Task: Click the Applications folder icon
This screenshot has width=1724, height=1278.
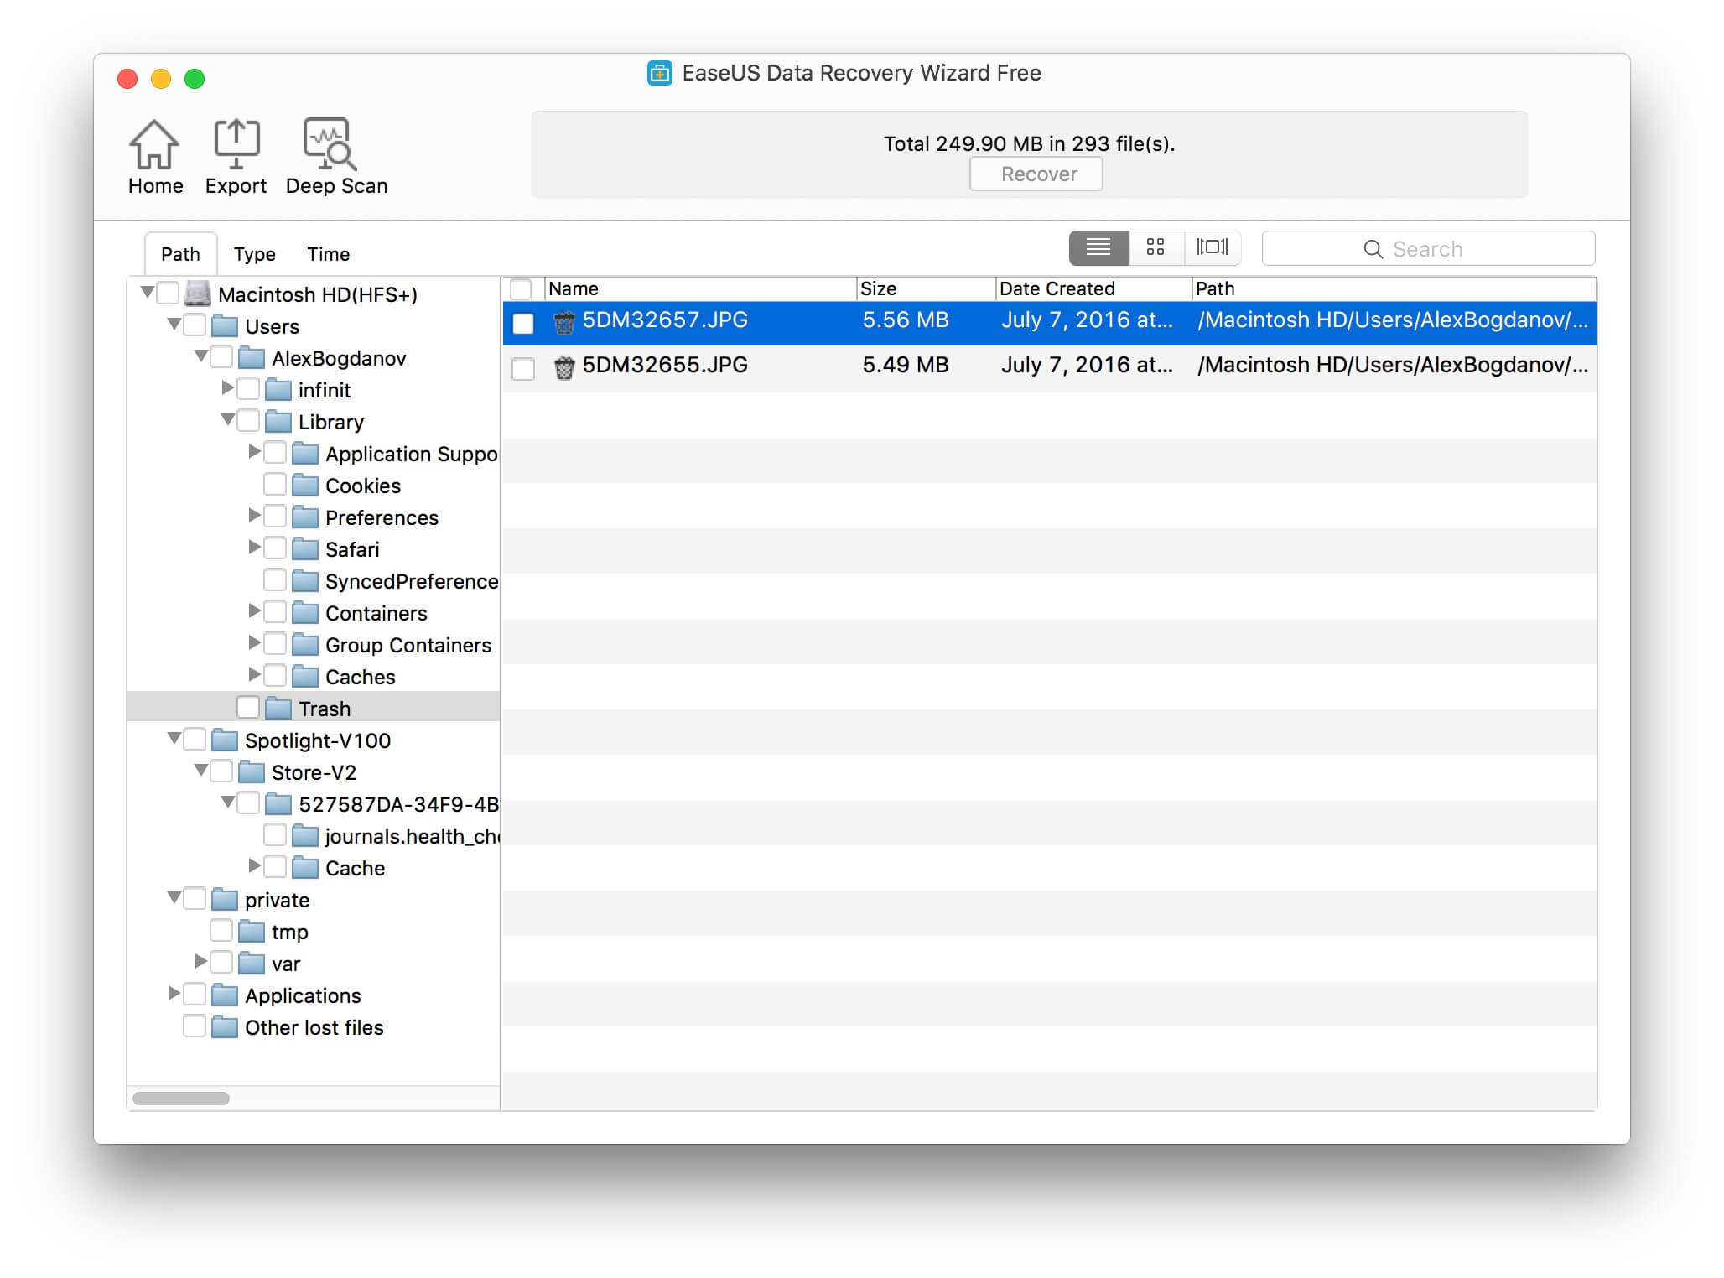Action: click(x=225, y=995)
